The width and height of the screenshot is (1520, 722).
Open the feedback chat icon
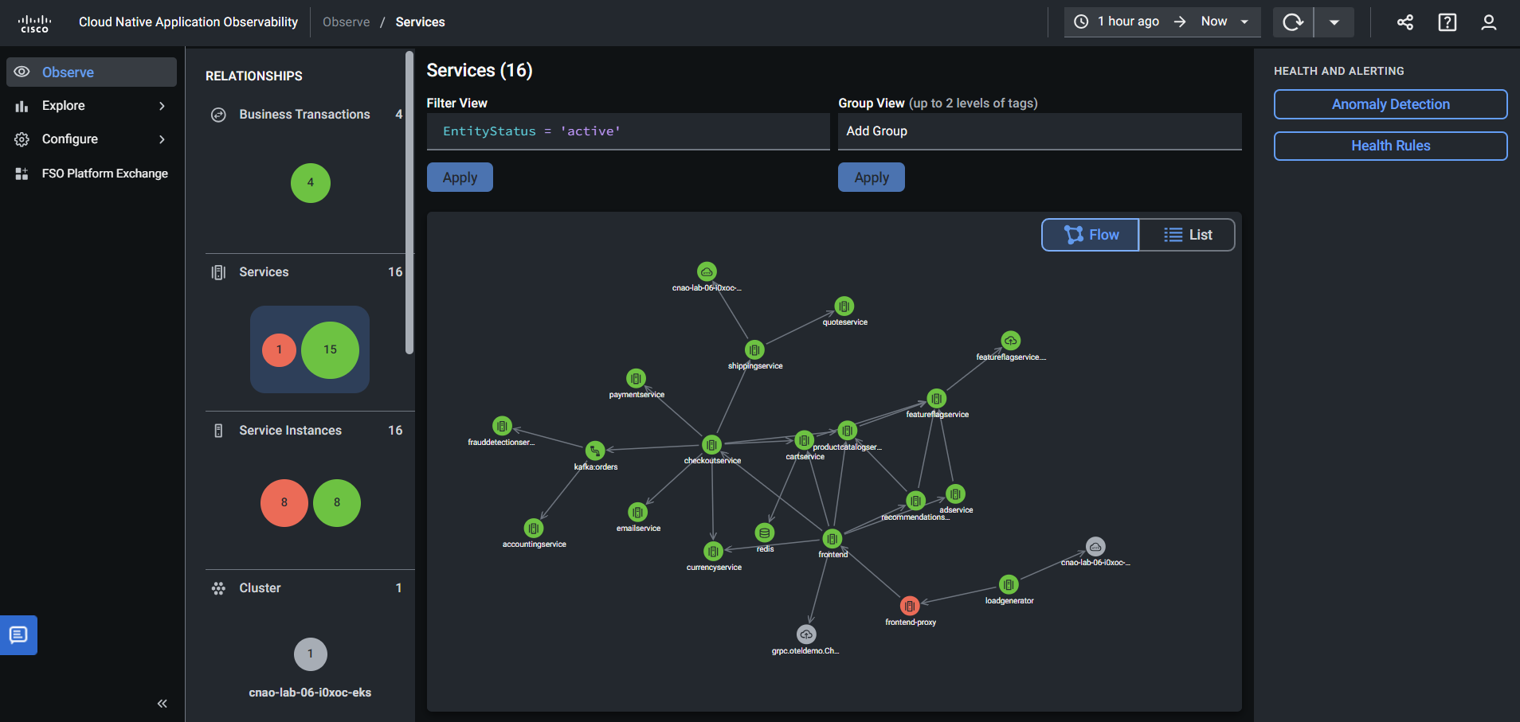click(18, 635)
